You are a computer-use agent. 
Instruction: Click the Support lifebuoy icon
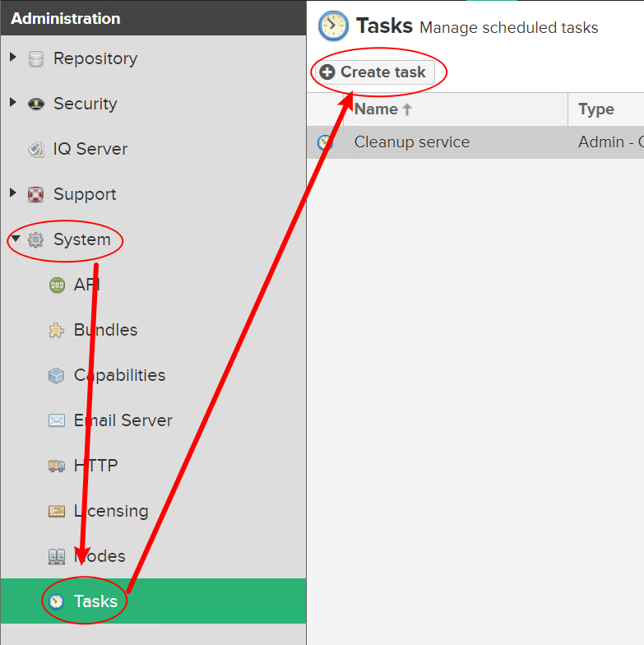[36, 194]
